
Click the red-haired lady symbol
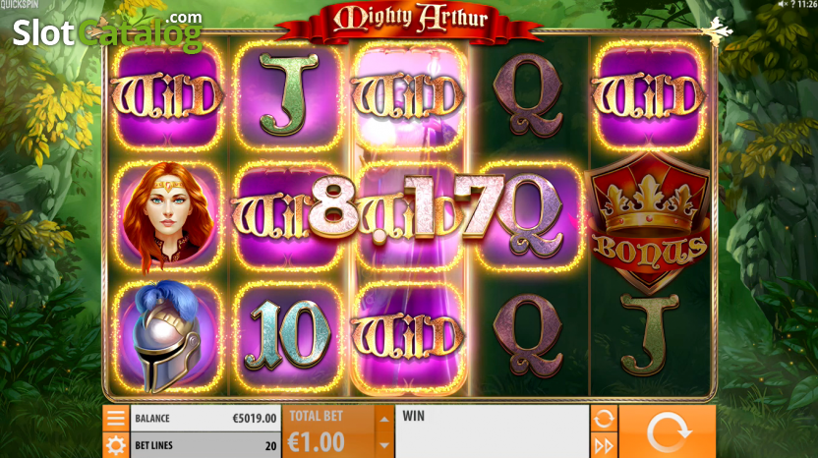click(167, 216)
